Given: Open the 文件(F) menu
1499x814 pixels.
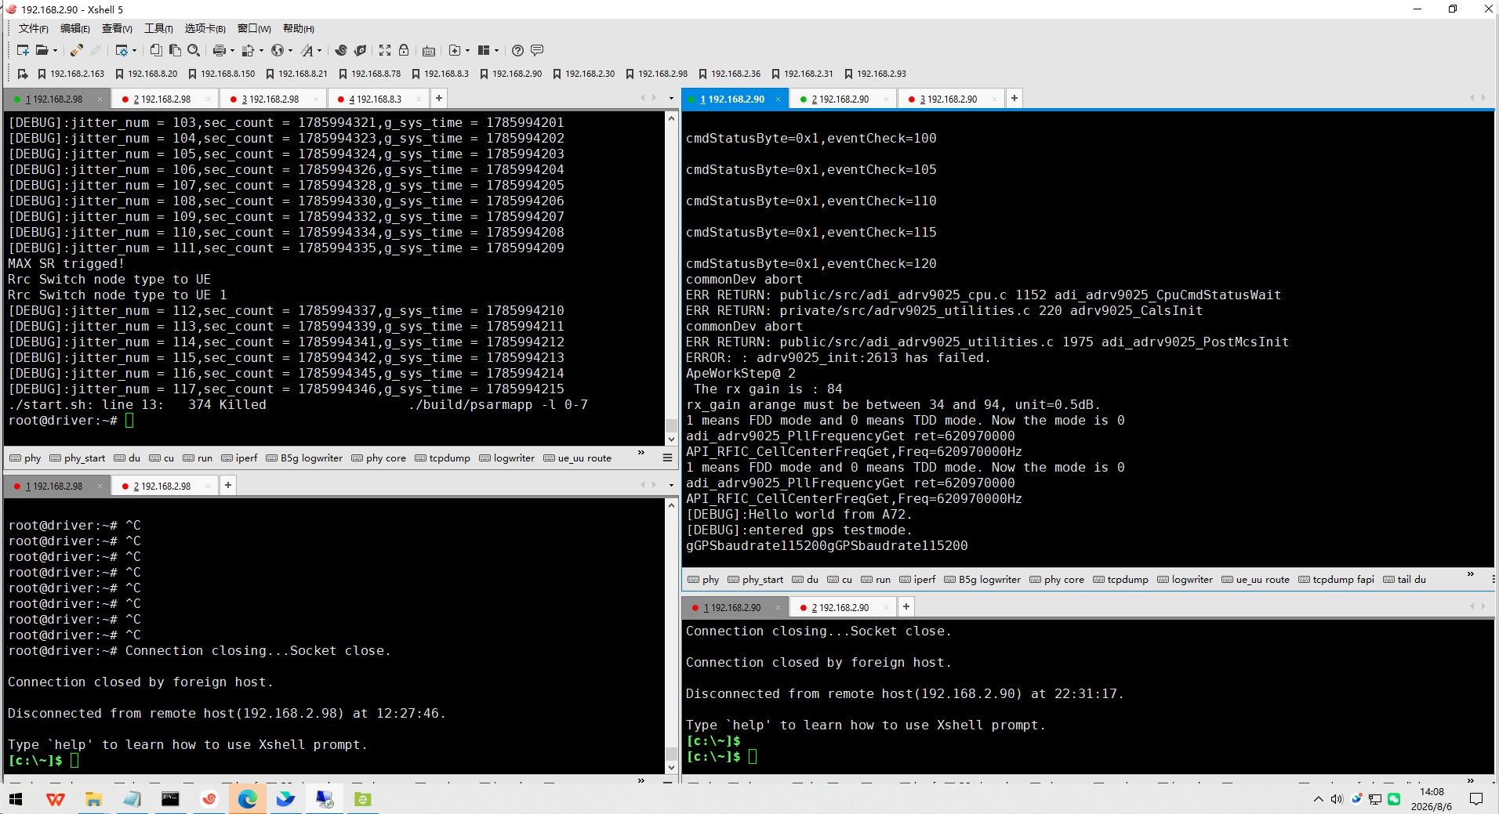Looking at the screenshot, I should pos(33,28).
